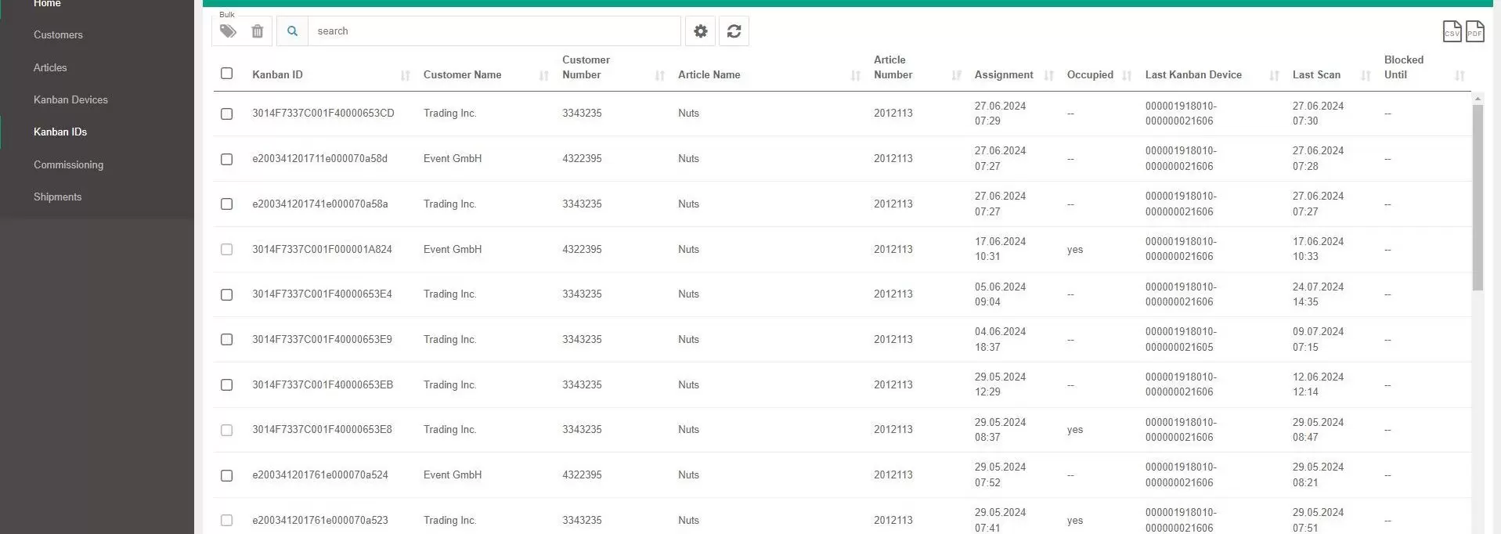The height and width of the screenshot is (534, 1501).
Task: Check row 3014F7337C001F40000653E4
Action: 227,294
